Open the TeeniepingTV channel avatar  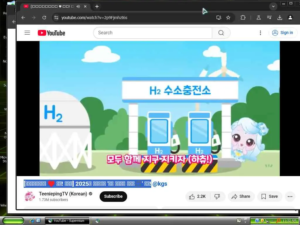pos(30,196)
